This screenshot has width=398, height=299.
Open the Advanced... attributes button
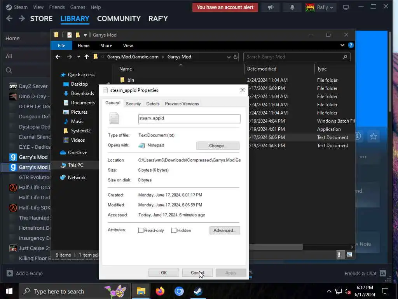(225, 230)
